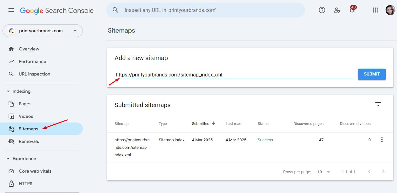Screen dimensions: 397x193
Task: Click the Core web vitals gauge icon
Action: (x=11, y=171)
